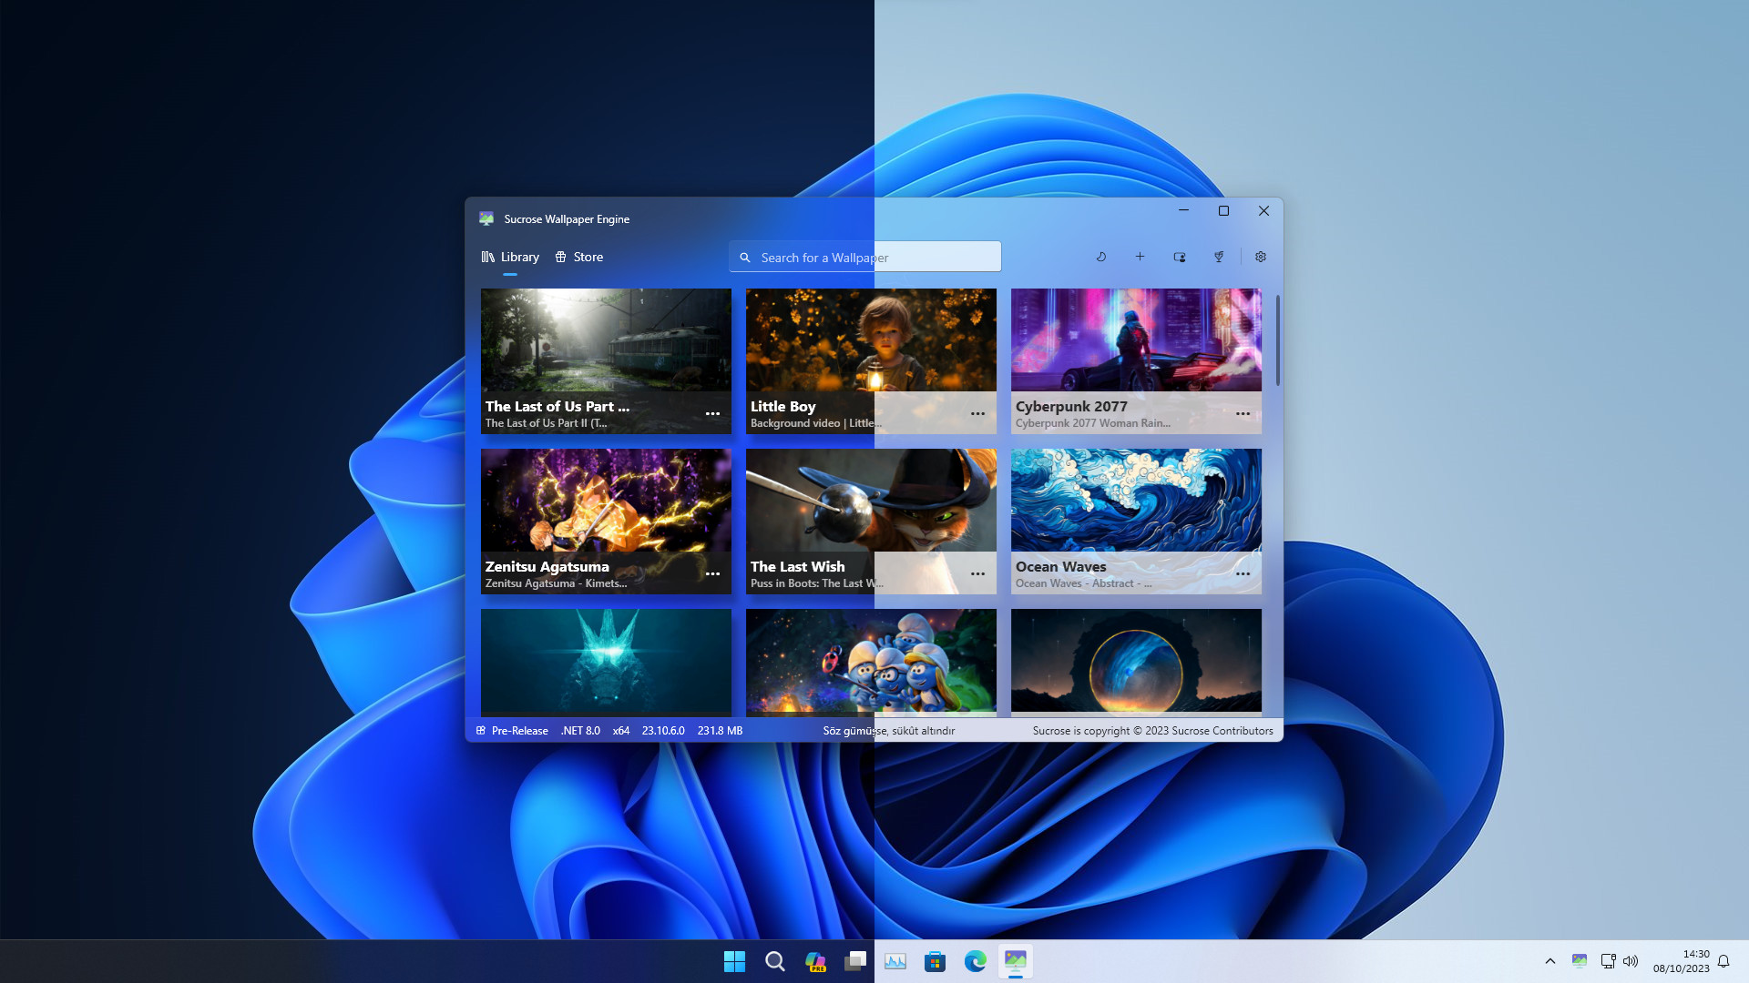The height and width of the screenshot is (983, 1749).
Task: Click the wallpaper library vertical scrollbar
Action: tap(1277, 340)
